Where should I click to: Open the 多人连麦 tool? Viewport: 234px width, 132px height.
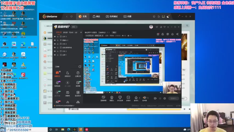click(x=68, y=84)
